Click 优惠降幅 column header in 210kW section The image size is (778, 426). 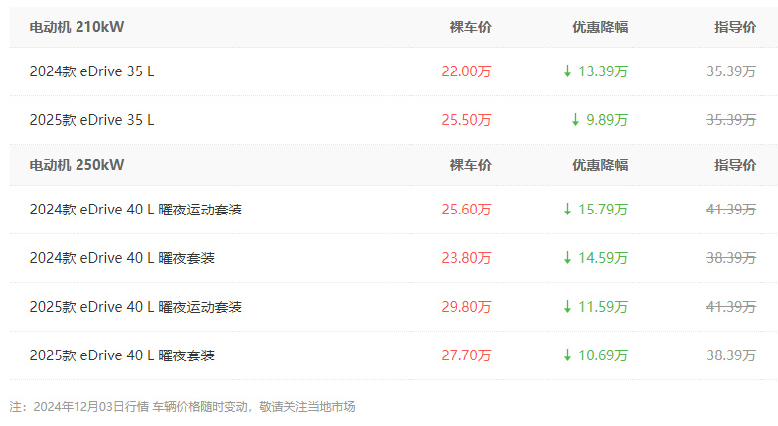[x=600, y=27]
